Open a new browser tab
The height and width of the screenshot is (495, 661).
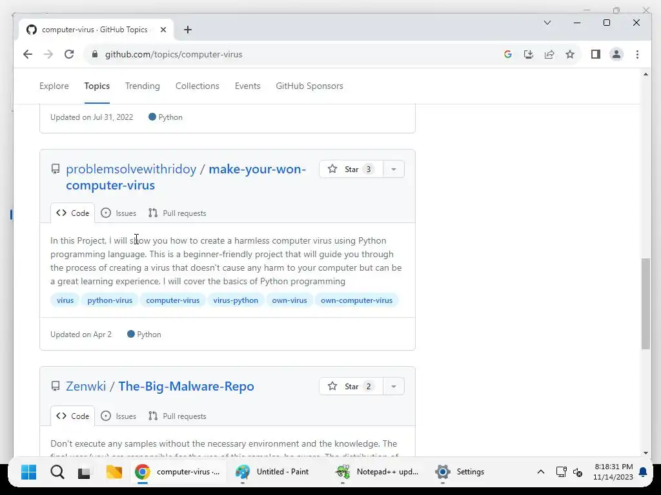pos(188,30)
